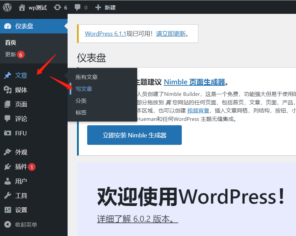Open 设置 in the sidebar
This screenshot has width=296, height=236.
coord(21,210)
